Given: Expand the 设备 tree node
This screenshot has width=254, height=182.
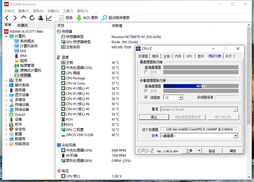Looking at the screenshot, I should pyautogui.click(x=6, y=120).
